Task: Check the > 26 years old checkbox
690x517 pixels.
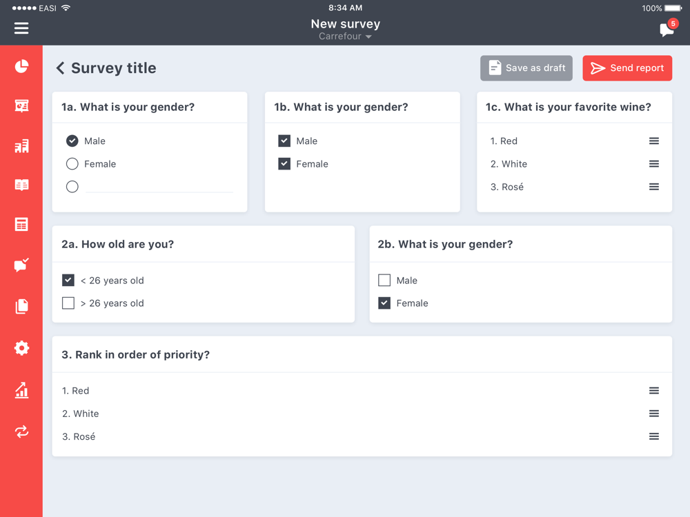Action: pos(68,303)
